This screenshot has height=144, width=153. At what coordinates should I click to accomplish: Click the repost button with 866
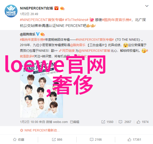coord(57,140)
